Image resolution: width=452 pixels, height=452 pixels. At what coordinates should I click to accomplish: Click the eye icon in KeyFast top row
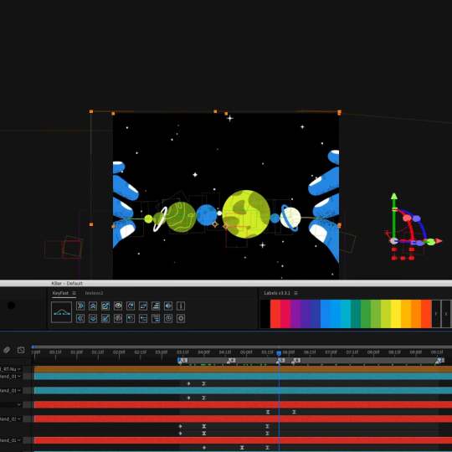[x=118, y=306]
